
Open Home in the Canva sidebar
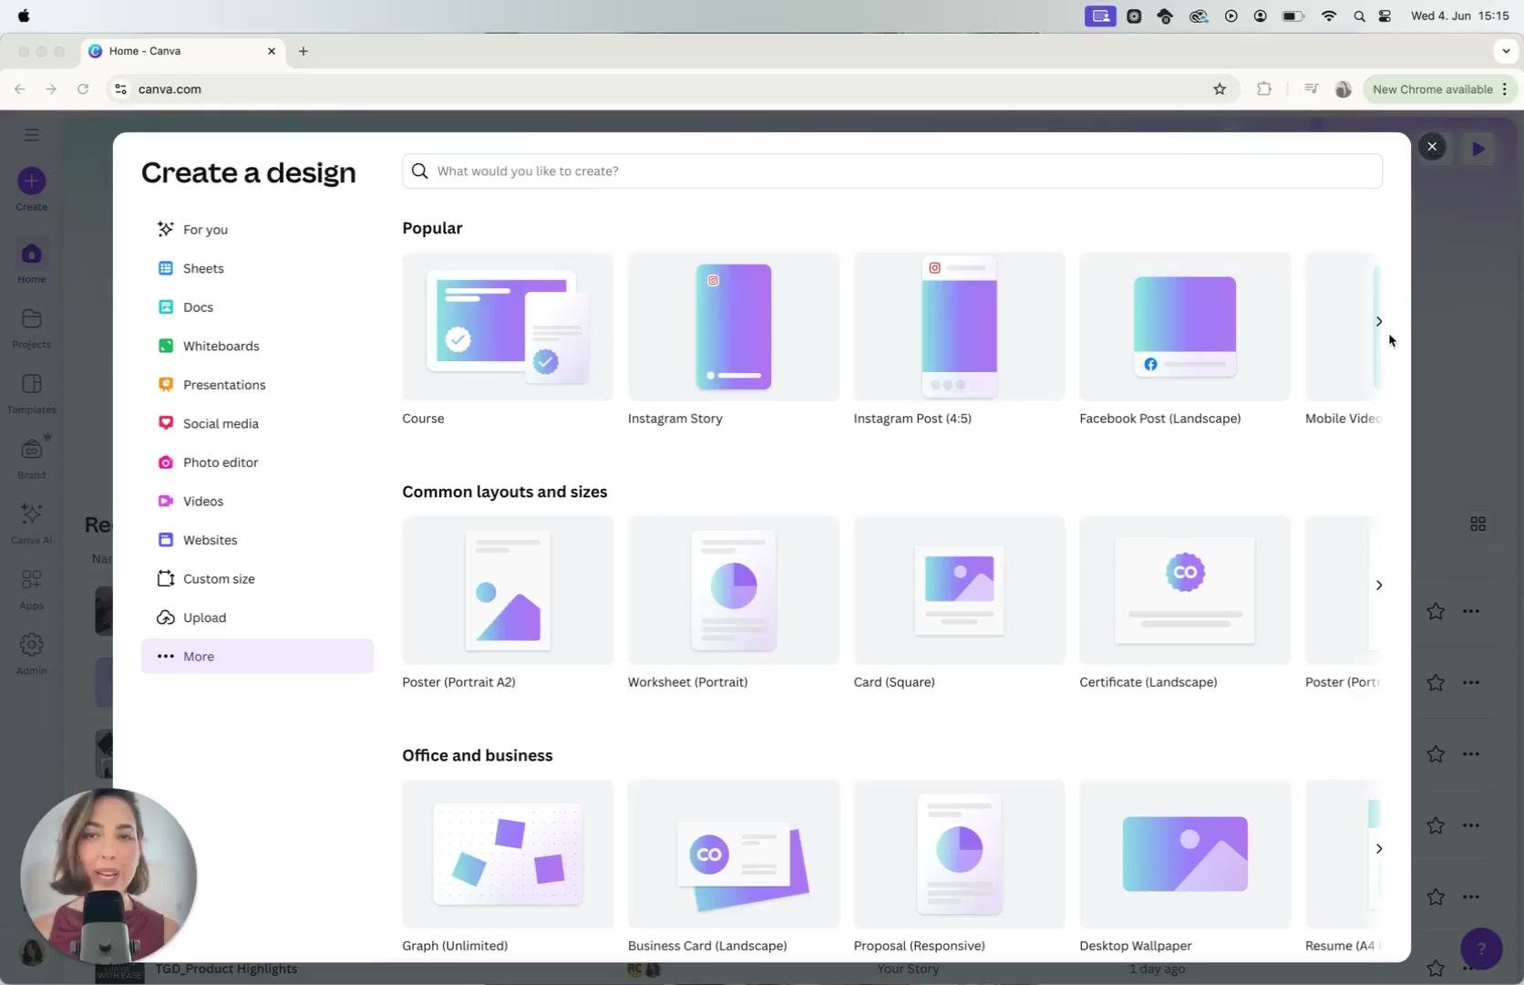point(32,262)
